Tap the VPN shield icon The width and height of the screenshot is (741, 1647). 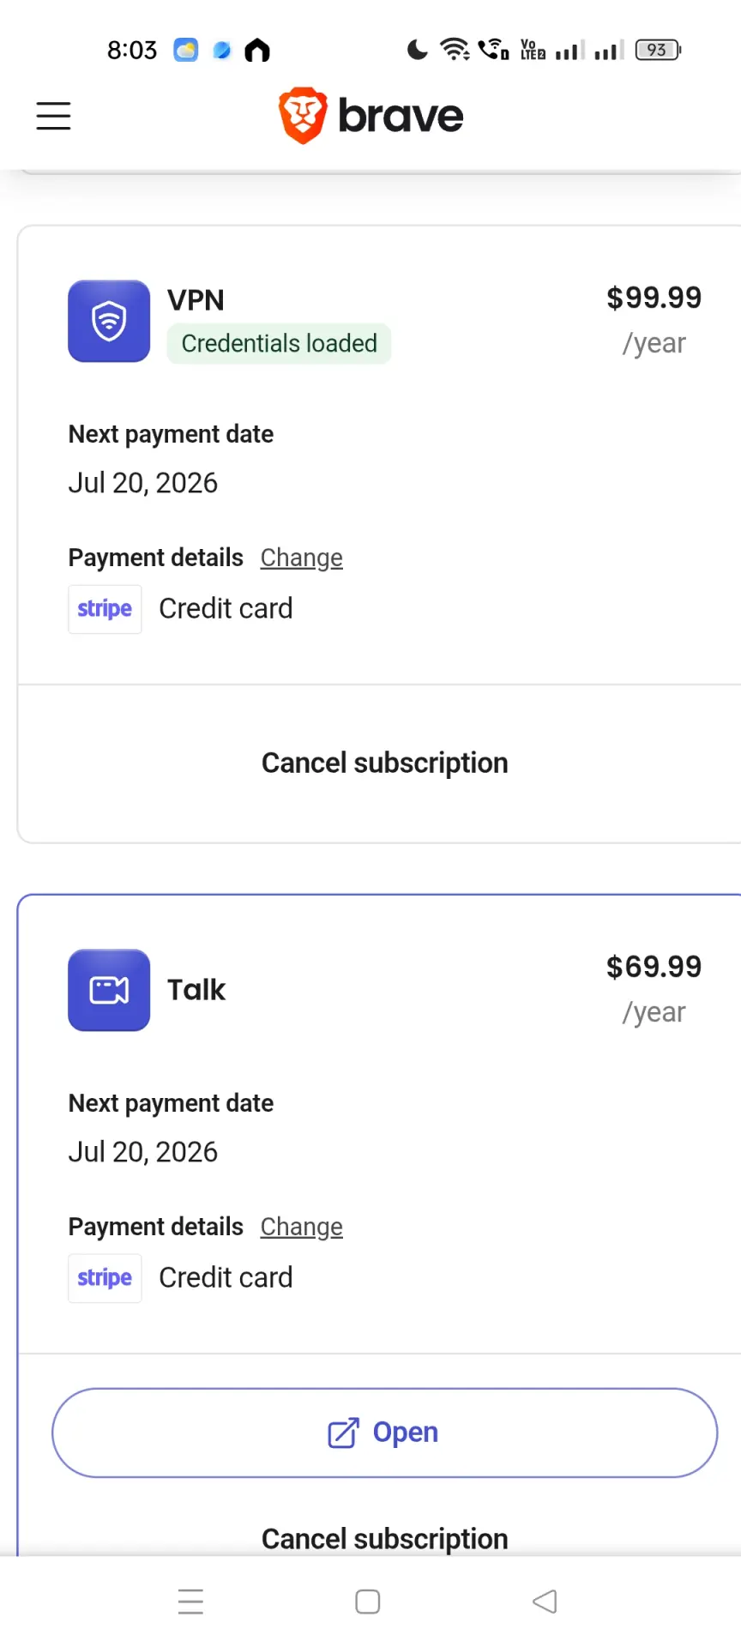[x=109, y=321]
